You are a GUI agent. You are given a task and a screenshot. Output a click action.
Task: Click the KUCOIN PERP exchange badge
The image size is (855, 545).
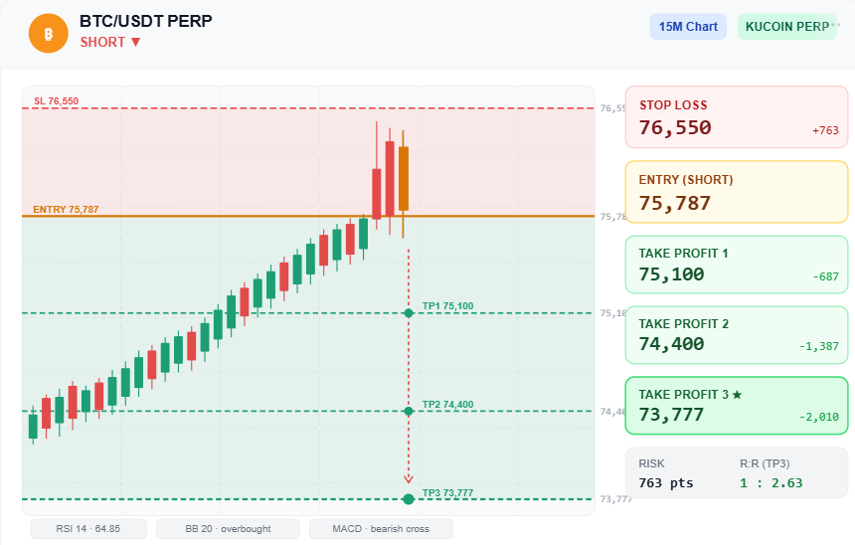(786, 27)
